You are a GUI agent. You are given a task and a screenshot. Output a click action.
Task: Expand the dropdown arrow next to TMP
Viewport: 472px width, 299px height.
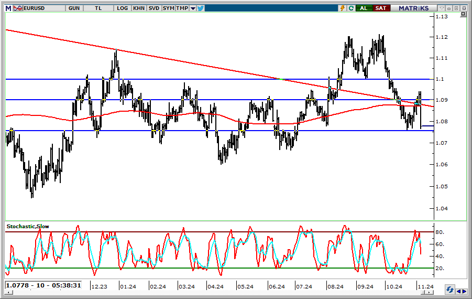(193, 8)
